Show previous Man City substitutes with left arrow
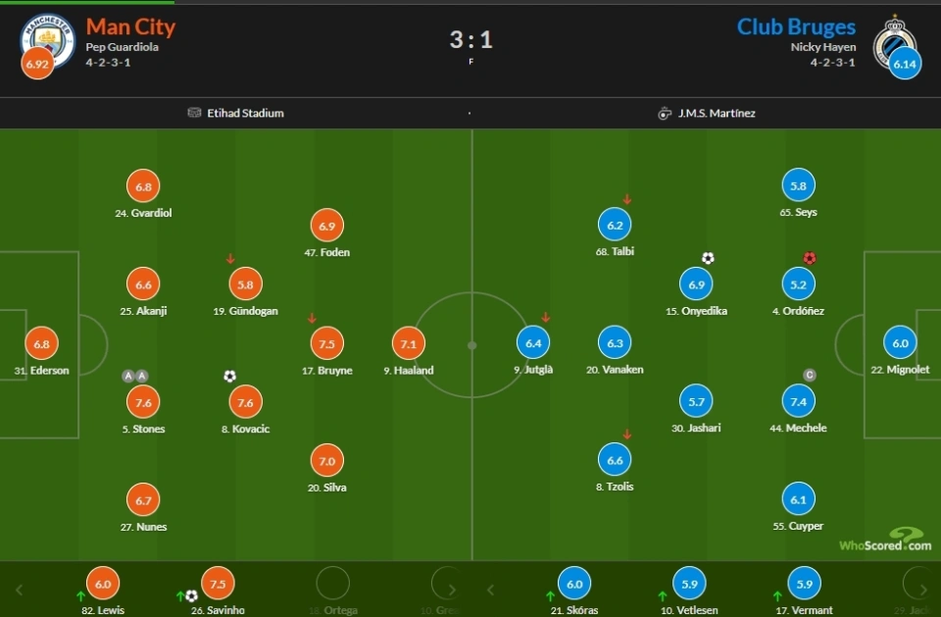The width and height of the screenshot is (941, 617). [x=19, y=590]
